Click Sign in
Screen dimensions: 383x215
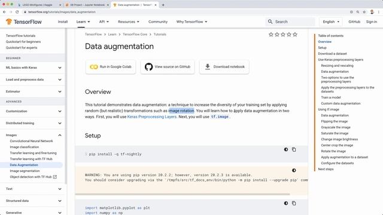(372, 21)
